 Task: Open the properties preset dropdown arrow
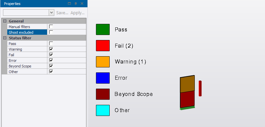pos(52,13)
